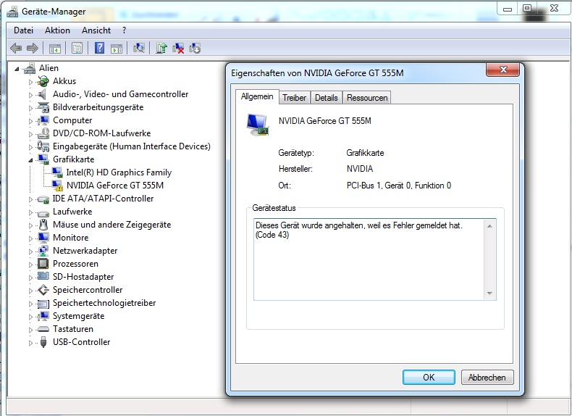The width and height of the screenshot is (572, 416).
Task: Maximize the Geräte-Manager window
Action: (526, 9)
